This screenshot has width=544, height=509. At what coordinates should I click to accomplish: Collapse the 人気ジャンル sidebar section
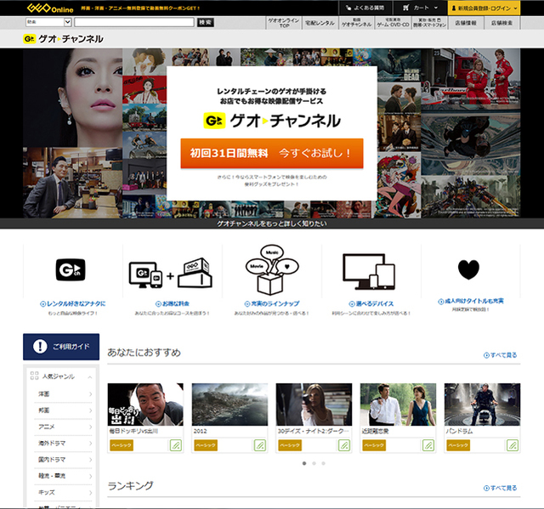click(90, 376)
